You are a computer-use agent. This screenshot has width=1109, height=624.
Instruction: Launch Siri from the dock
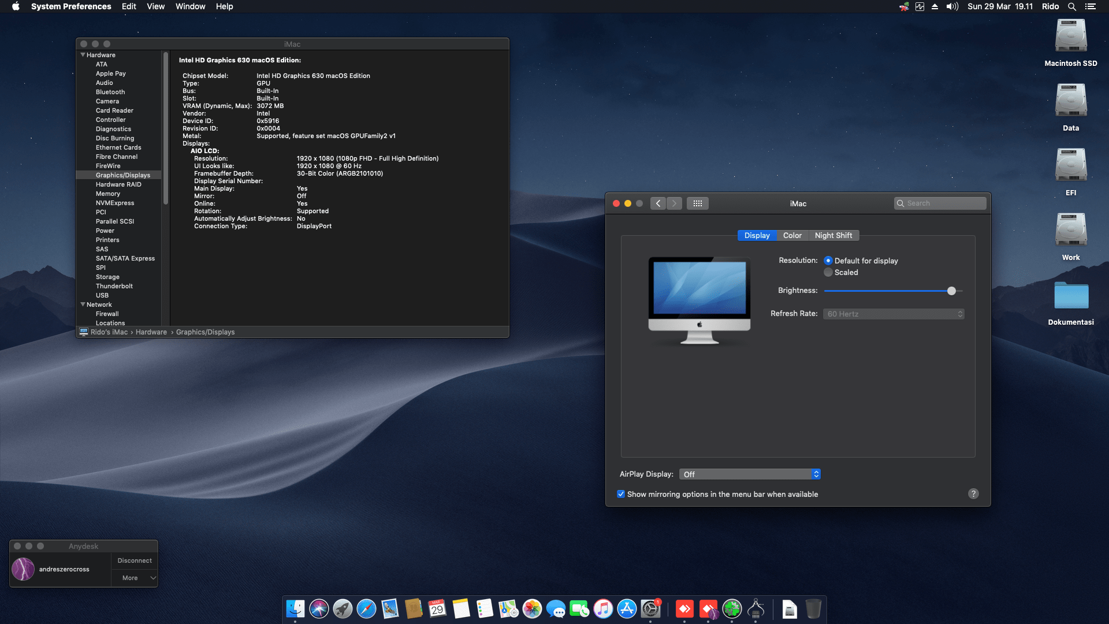pyautogui.click(x=319, y=608)
